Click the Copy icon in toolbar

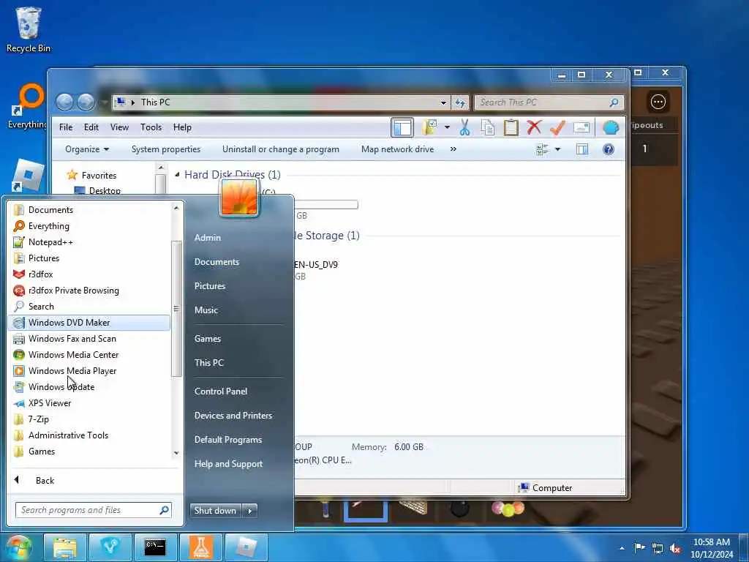coord(488,127)
